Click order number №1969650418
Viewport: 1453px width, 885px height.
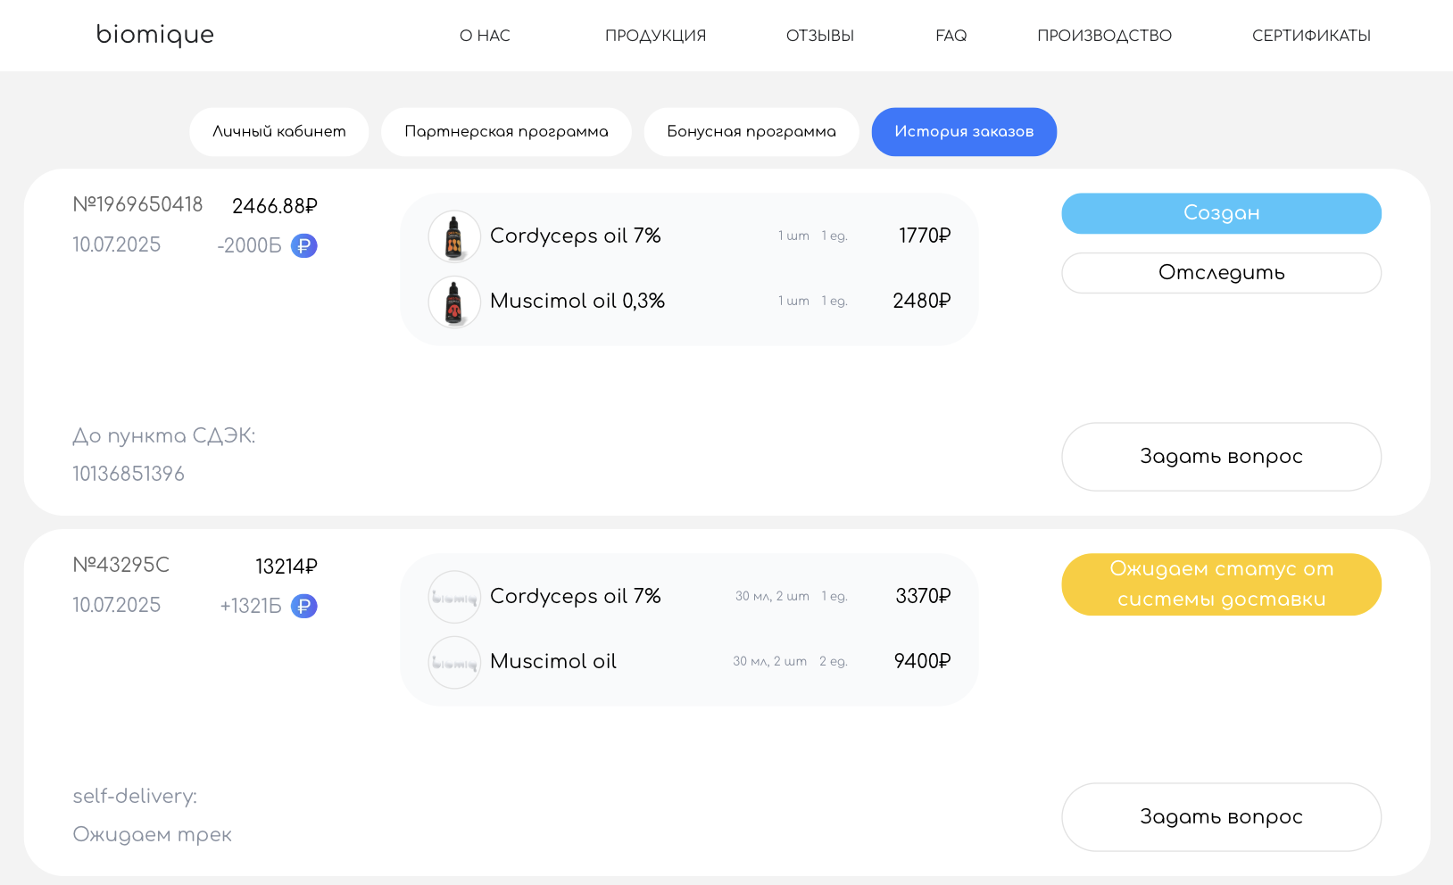click(137, 204)
